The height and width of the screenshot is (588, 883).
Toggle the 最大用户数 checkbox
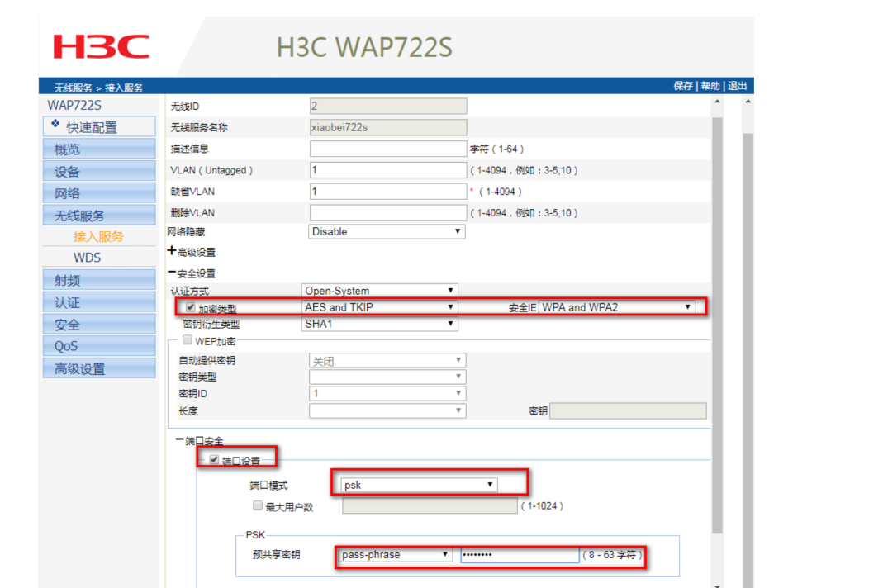(258, 505)
